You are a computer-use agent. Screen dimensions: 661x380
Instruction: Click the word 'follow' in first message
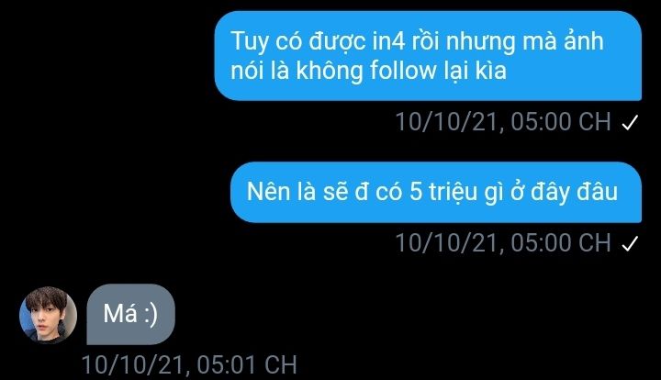403,70
